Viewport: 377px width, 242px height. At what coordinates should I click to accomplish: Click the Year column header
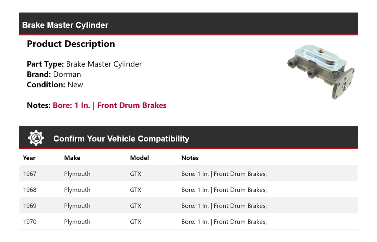tap(29, 158)
